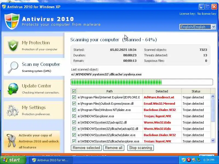Viewport: 219px width, 164px height.
Task: Click the globe Update Center icon
Action: (x=13, y=89)
